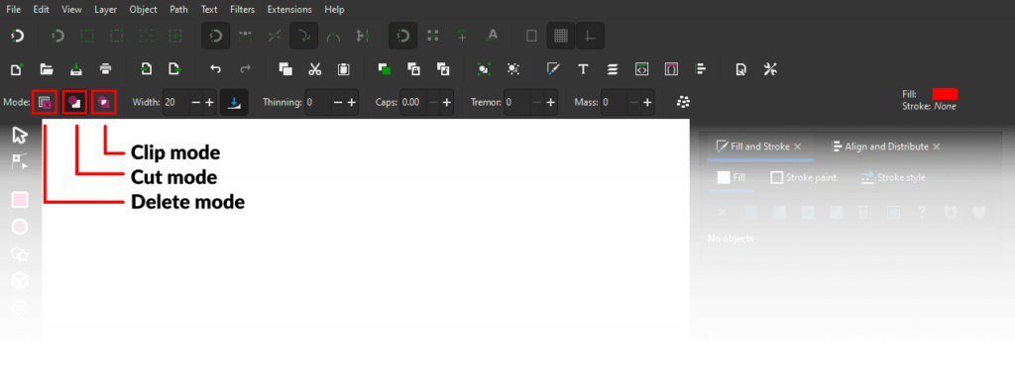Toggle snap nodes and paths magnet
The image size is (1015, 386).
(215, 37)
